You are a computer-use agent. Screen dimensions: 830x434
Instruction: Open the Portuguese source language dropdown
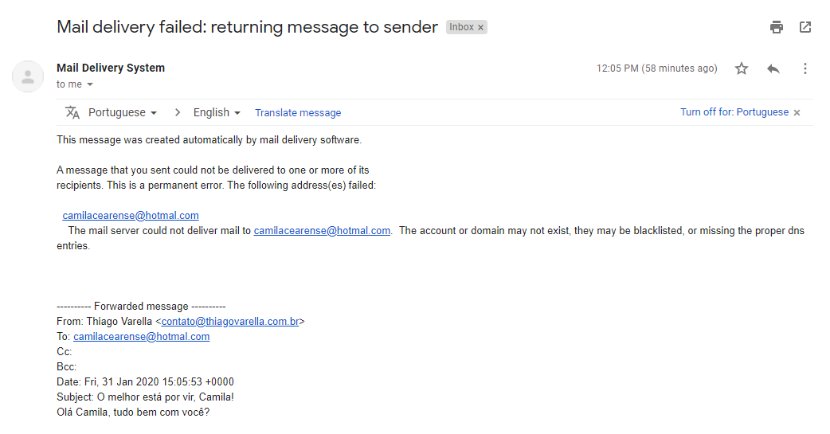[x=123, y=112]
